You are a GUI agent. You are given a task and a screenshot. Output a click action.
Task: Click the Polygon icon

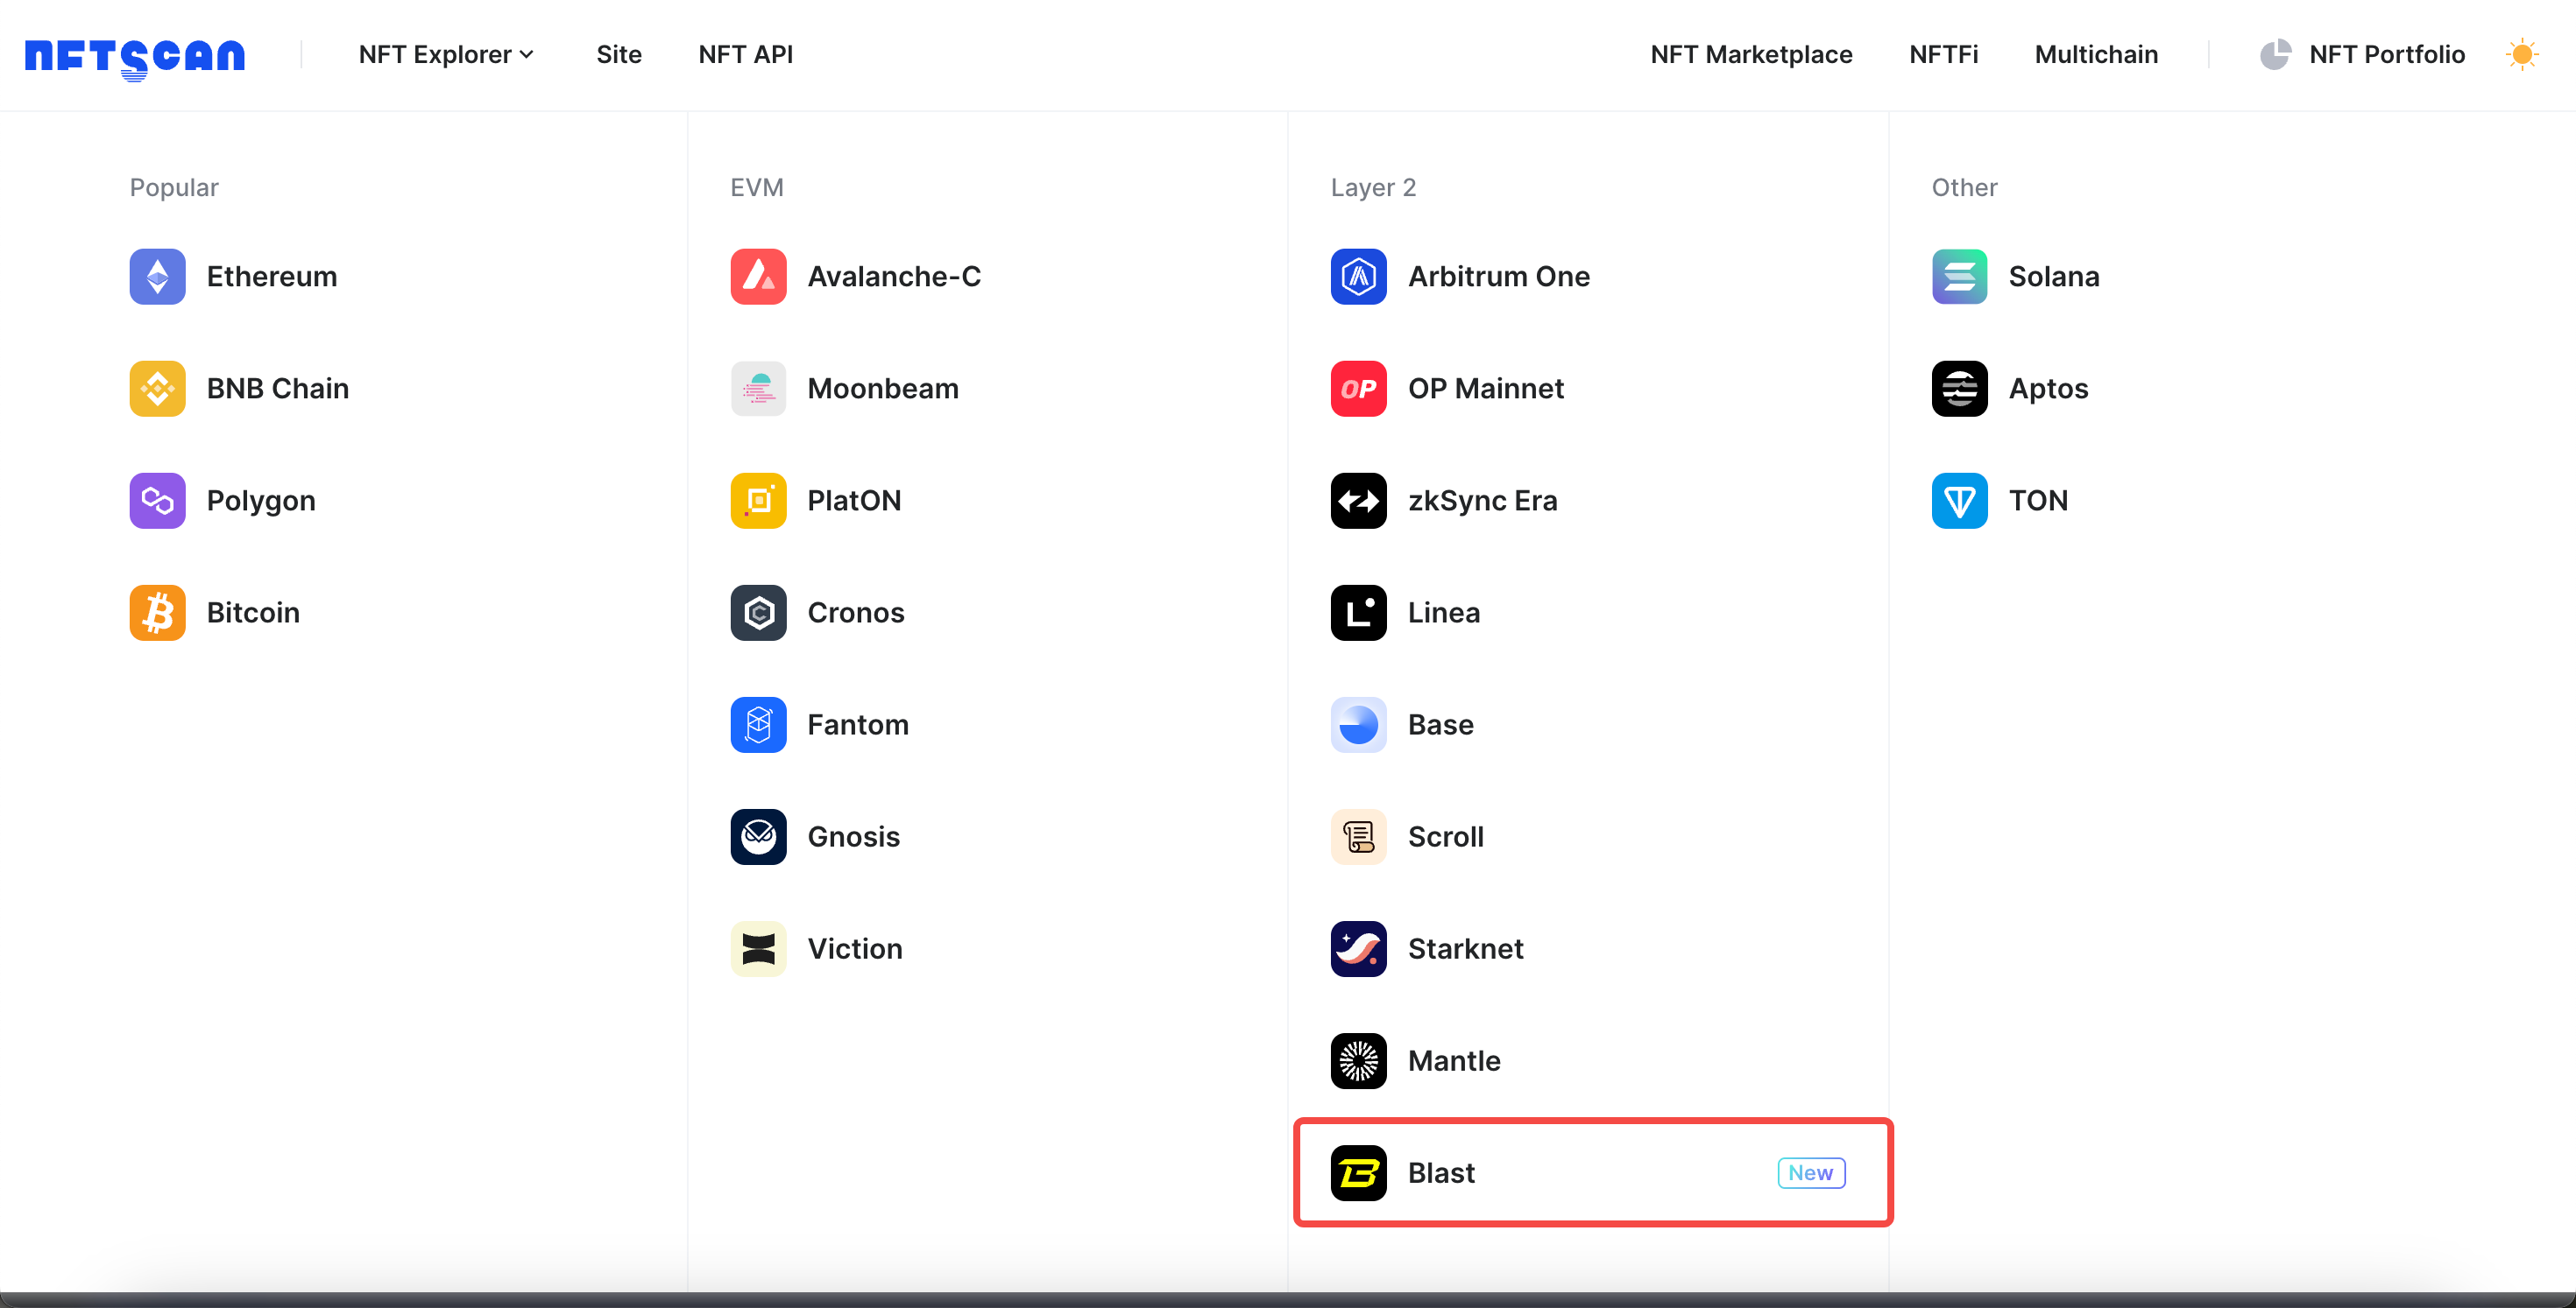point(157,501)
